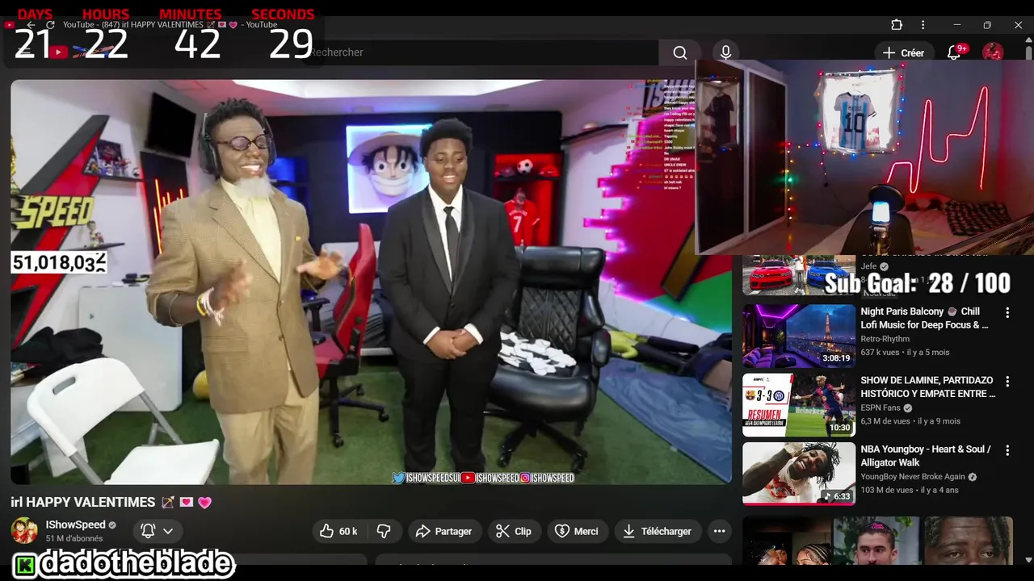Open options menu for Night Paris Balcony video
1034x581 pixels.
(x=1007, y=312)
